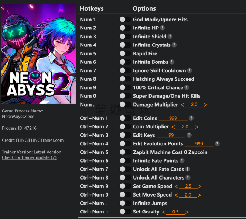Decrease Coin Multiplier with the left arrow
Screen dimensions: 246x219
coord(173,127)
